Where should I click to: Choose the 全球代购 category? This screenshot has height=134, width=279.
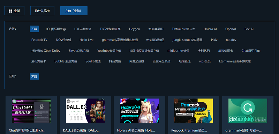(x=204, y=51)
